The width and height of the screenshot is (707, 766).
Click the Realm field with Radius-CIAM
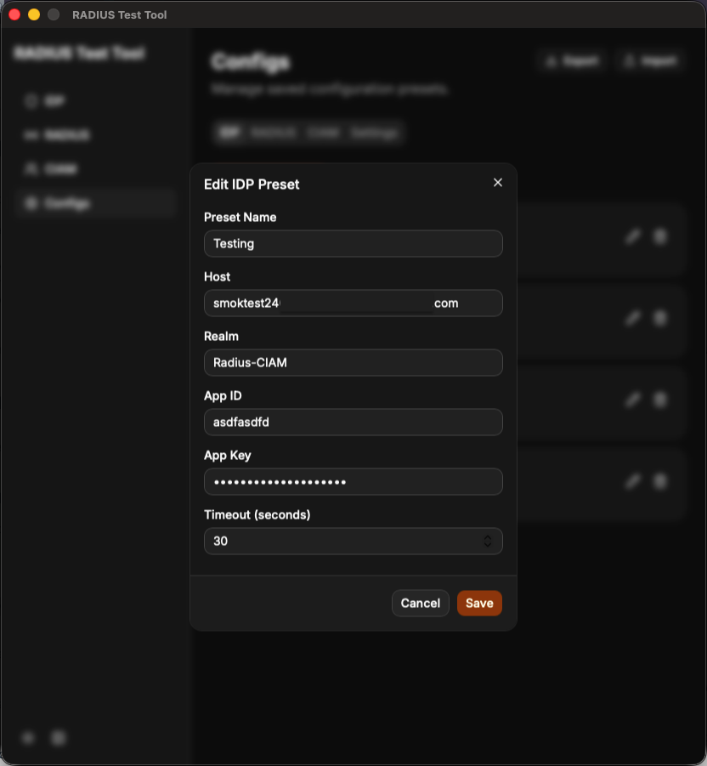(x=353, y=362)
